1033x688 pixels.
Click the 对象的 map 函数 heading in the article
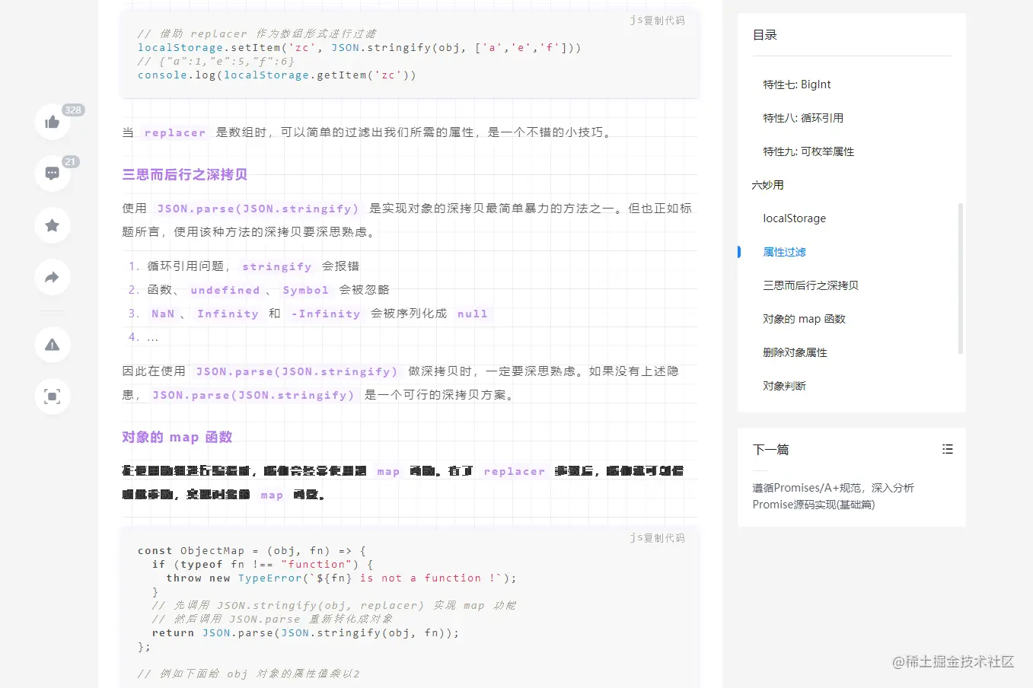(177, 437)
